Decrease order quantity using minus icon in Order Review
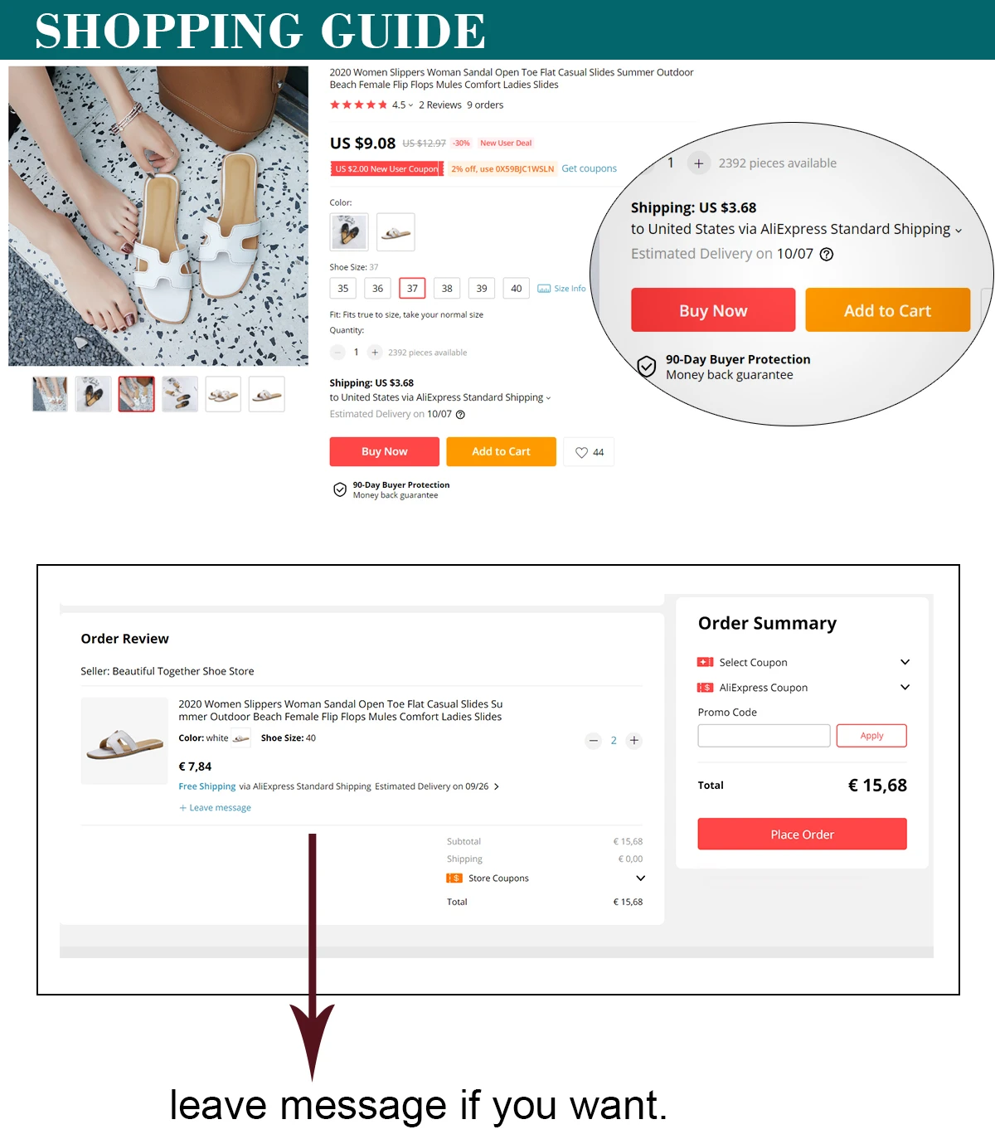The width and height of the screenshot is (995, 1139). tap(593, 741)
